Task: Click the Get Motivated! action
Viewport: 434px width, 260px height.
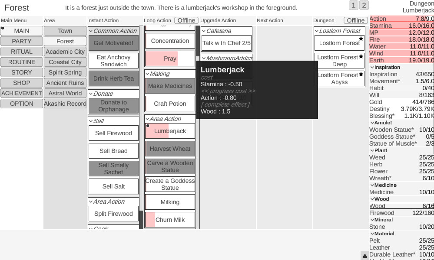Action: 113,43
